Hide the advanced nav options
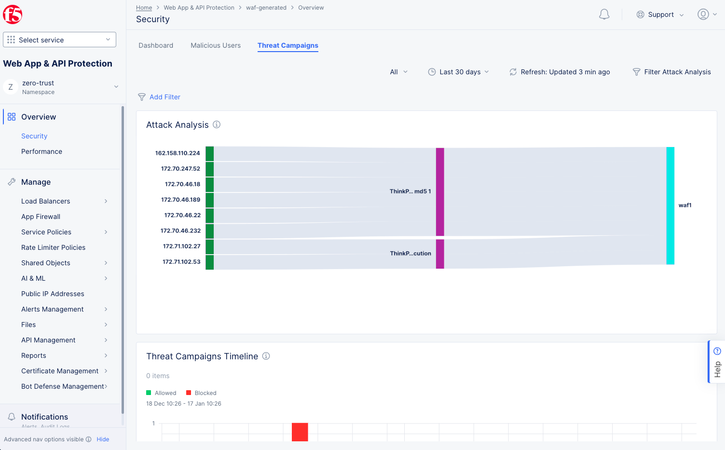The image size is (725, 450). [x=103, y=439]
